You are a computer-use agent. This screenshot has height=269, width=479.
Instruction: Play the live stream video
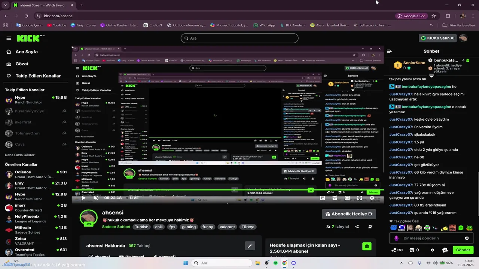click(83, 198)
